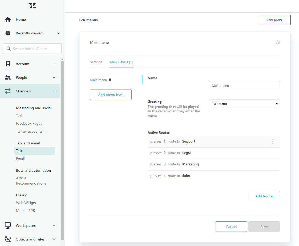Screen dimensions: 299x246
Task: Open the Main menu gear settings
Action: click(x=278, y=42)
